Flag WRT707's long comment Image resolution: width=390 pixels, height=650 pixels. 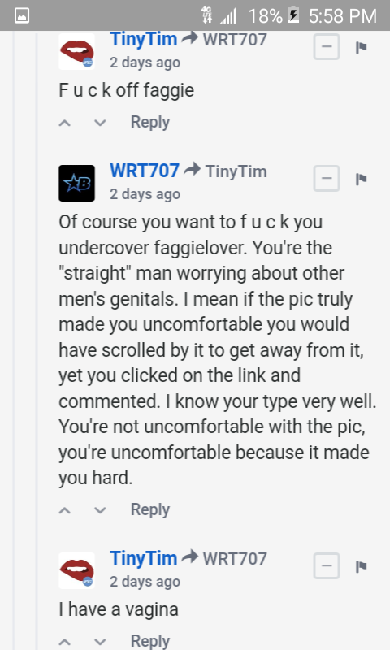click(x=361, y=179)
